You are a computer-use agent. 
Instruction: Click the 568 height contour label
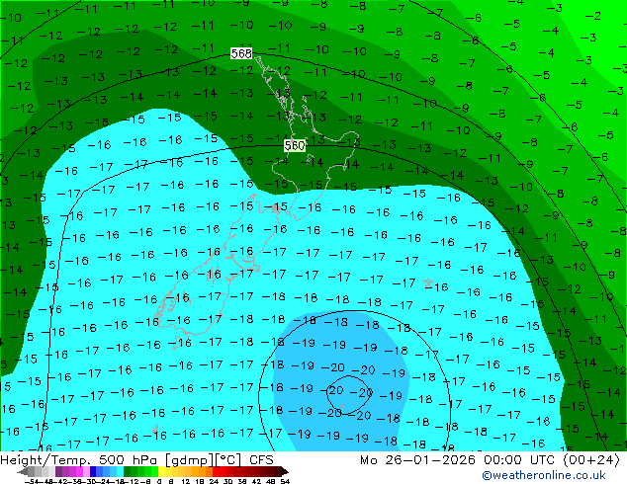point(241,53)
